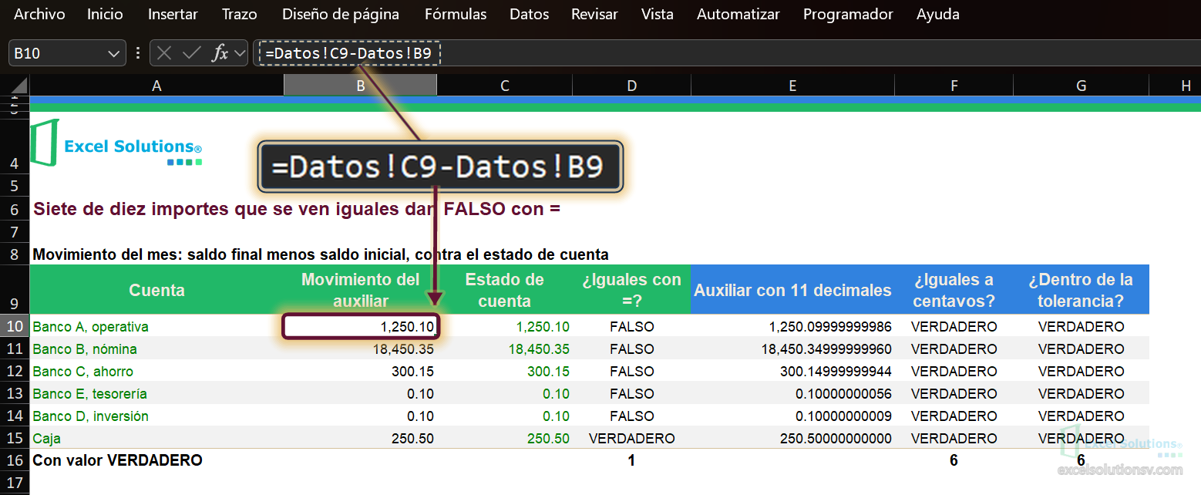1201x495 pixels.
Task: Open the Archivo menu
Action: pyautogui.click(x=39, y=14)
